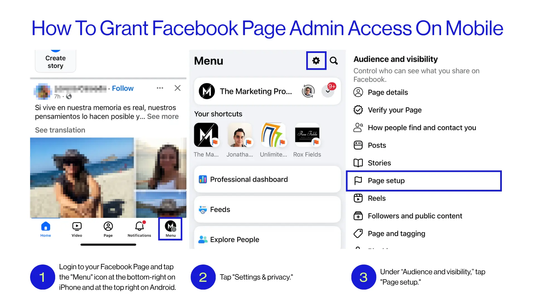Screen dimensions: 535x301
Task: Expand profile switcher chevron with 9+ badge
Action: click(x=328, y=91)
